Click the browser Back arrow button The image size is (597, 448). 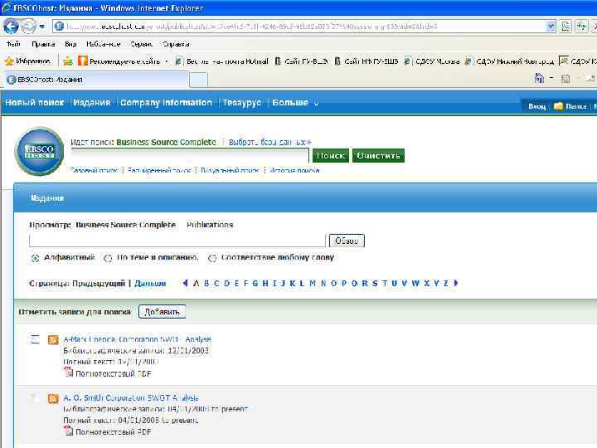point(11,27)
